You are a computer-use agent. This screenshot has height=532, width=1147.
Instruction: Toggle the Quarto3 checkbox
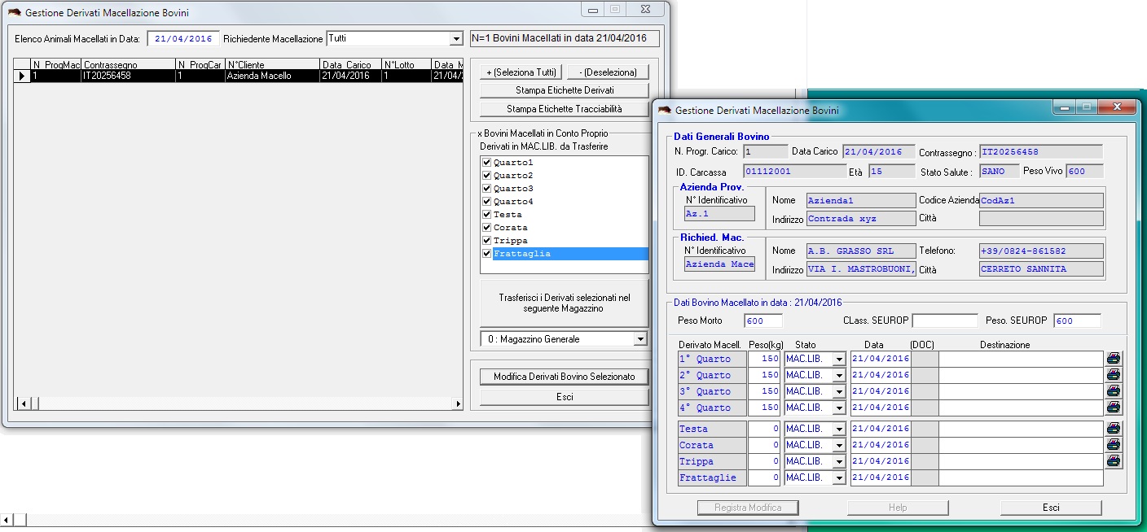click(x=487, y=189)
